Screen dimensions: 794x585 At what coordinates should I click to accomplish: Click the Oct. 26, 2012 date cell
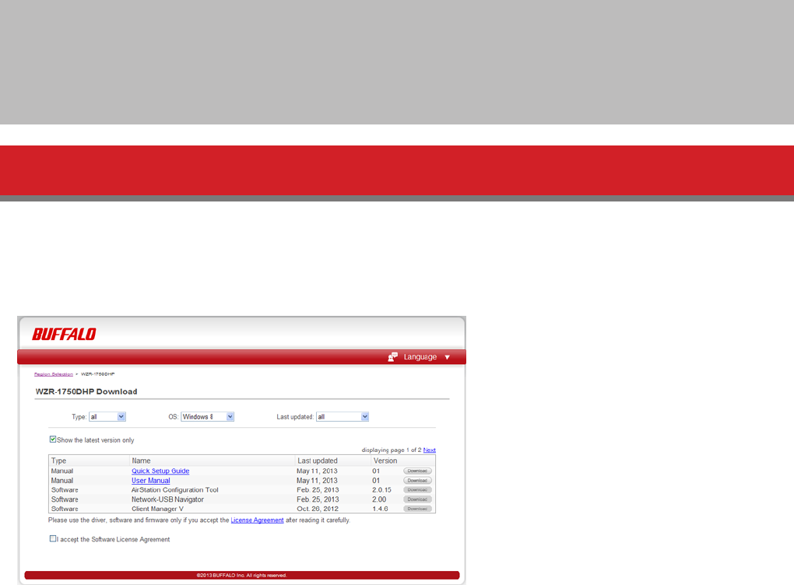point(318,509)
